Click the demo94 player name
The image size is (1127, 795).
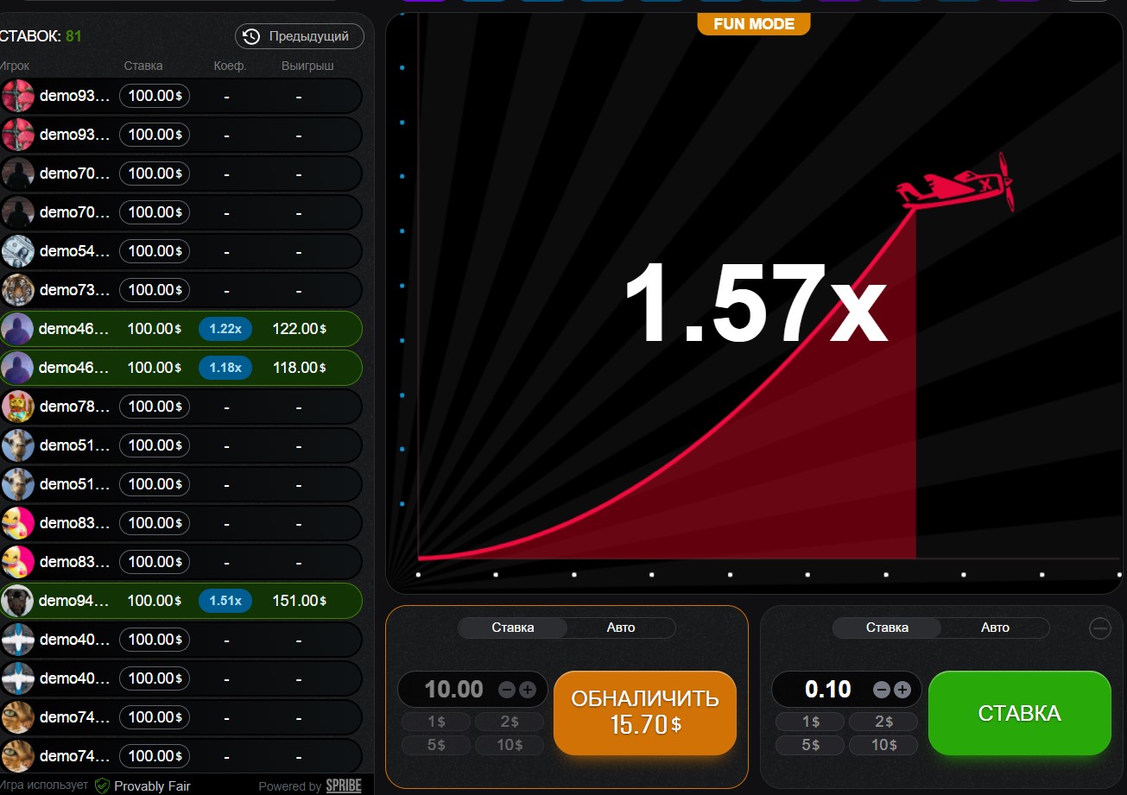pos(74,601)
